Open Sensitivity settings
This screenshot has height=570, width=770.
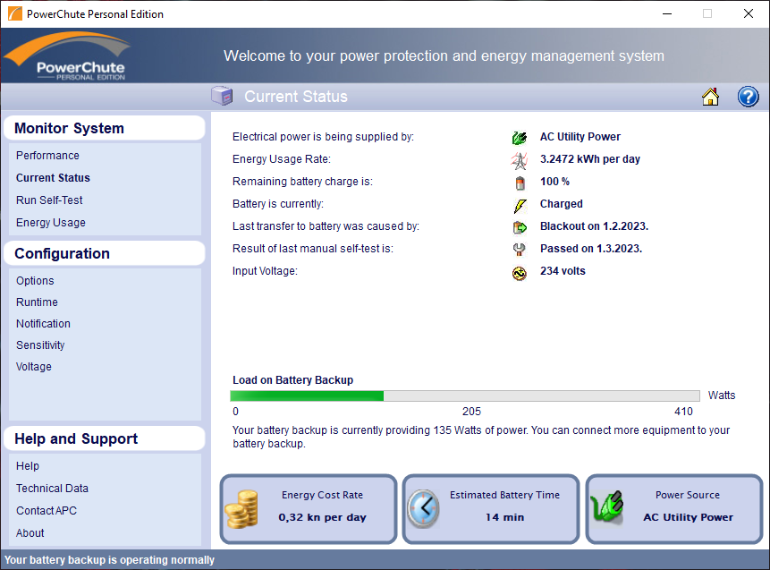40,345
